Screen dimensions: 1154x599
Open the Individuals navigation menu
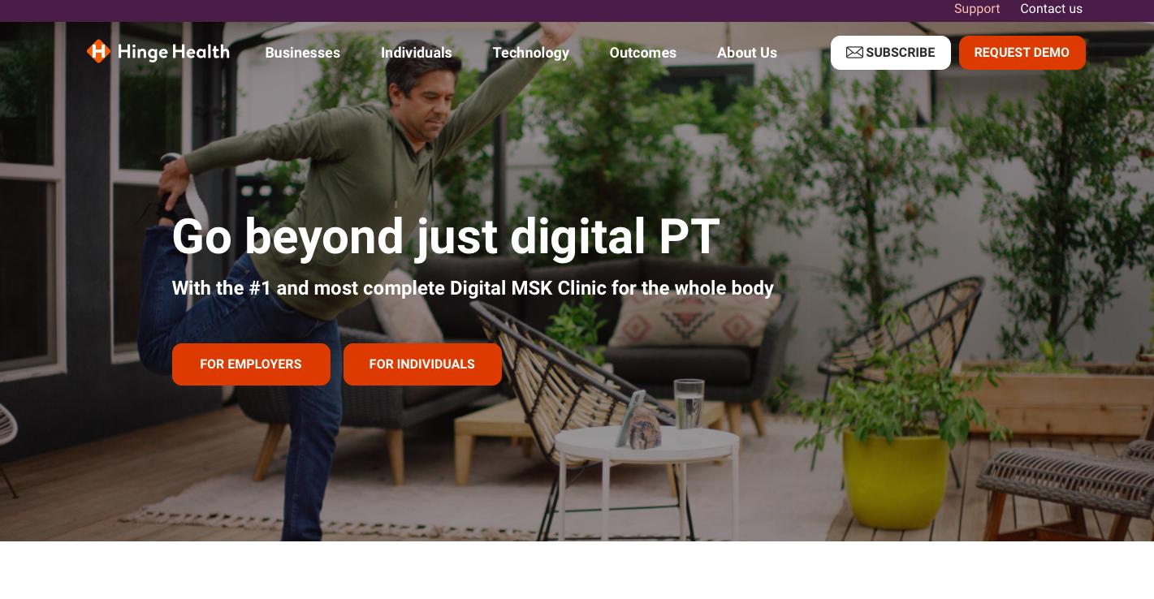pyautogui.click(x=416, y=53)
